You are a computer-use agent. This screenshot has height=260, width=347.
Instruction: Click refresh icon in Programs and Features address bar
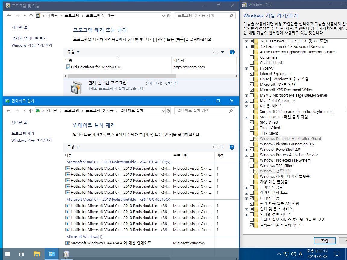click(169, 16)
